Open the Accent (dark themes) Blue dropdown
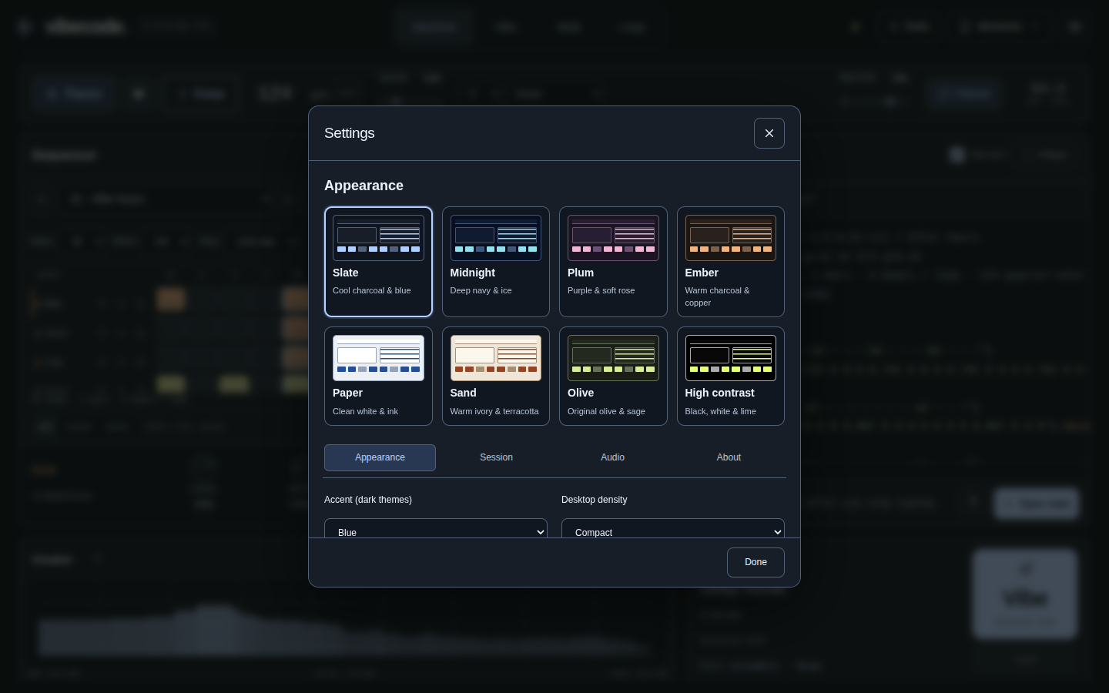Screen dimensions: 1109x693 436,529
